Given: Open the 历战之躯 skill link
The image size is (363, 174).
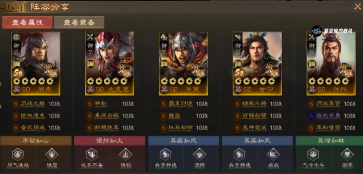Looking at the screenshot, I should [x=33, y=104].
